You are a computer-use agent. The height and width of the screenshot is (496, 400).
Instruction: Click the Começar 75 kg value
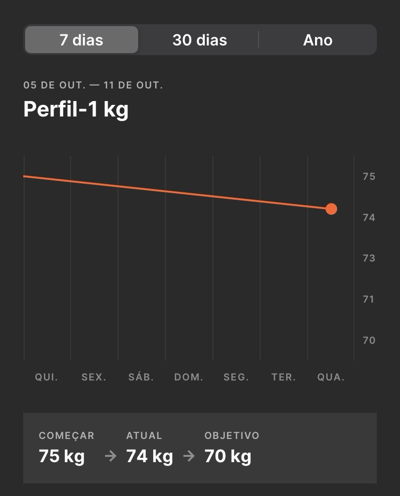pyautogui.click(x=62, y=456)
